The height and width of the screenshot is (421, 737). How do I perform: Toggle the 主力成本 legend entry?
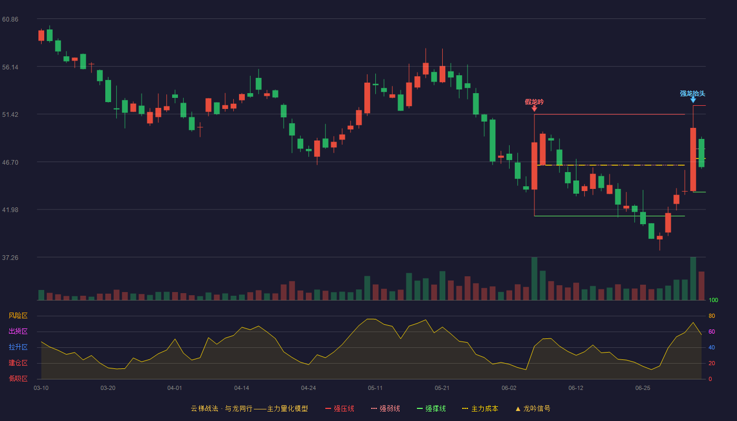point(480,408)
